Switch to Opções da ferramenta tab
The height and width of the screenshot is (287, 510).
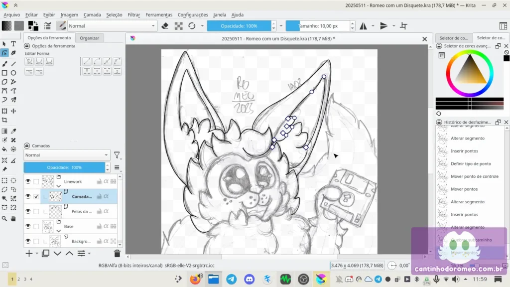click(x=49, y=38)
